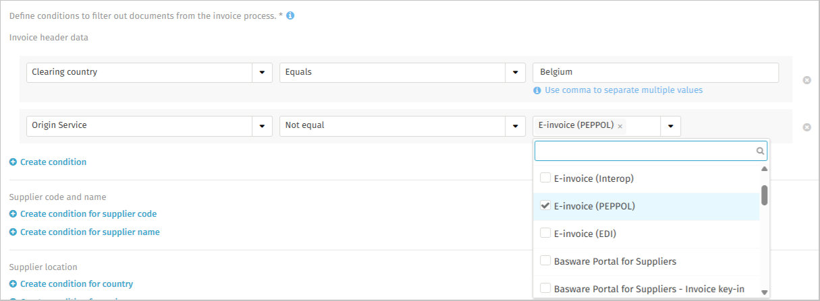Uncheck the E-invoice (PEPPOL) checkbox

pyautogui.click(x=545, y=205)
